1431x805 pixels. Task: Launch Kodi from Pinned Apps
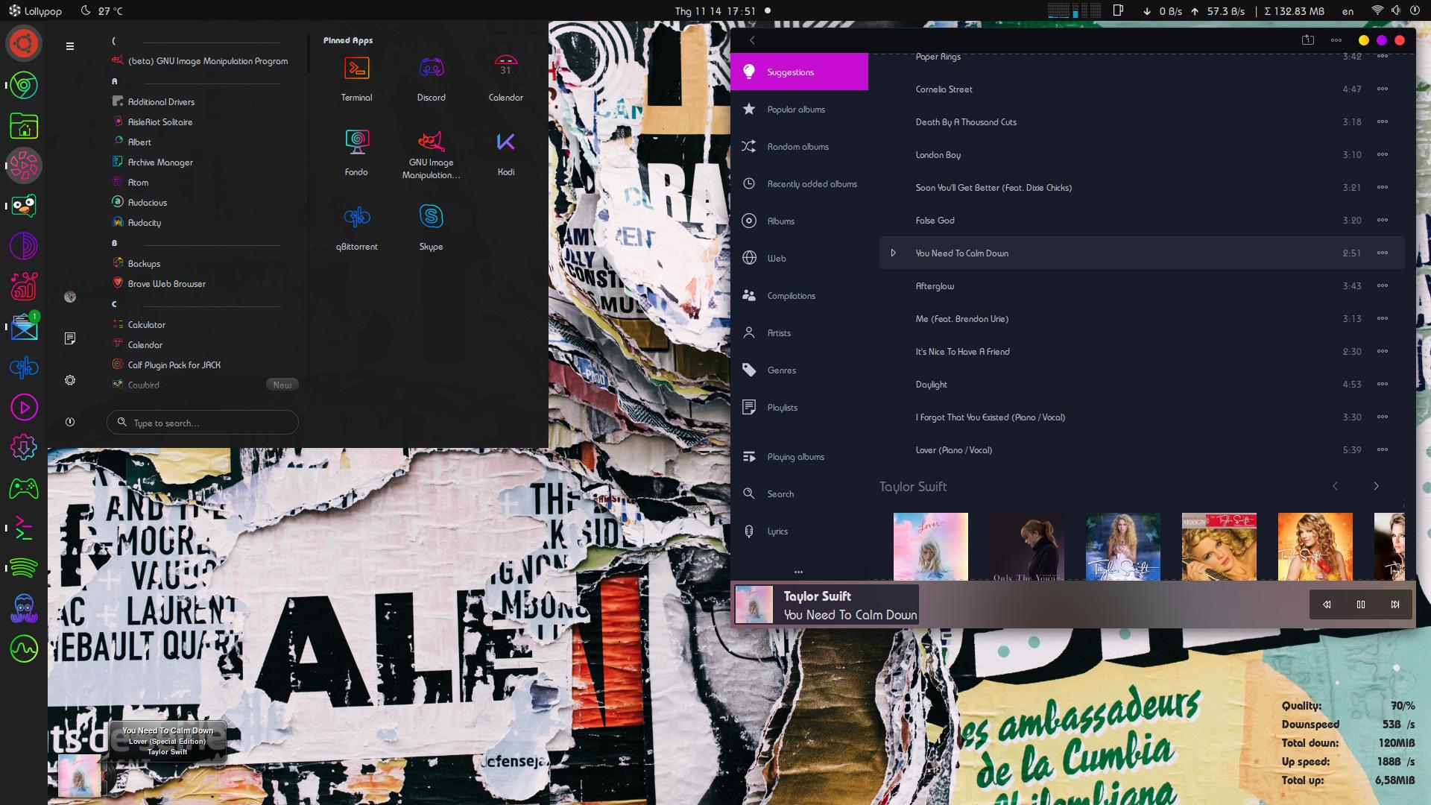pos(505,142)
